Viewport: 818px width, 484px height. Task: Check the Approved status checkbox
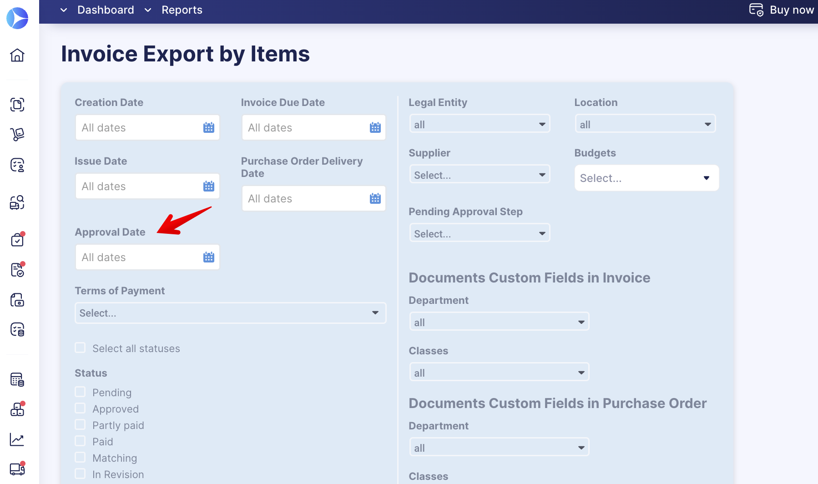tap(80, 408)
